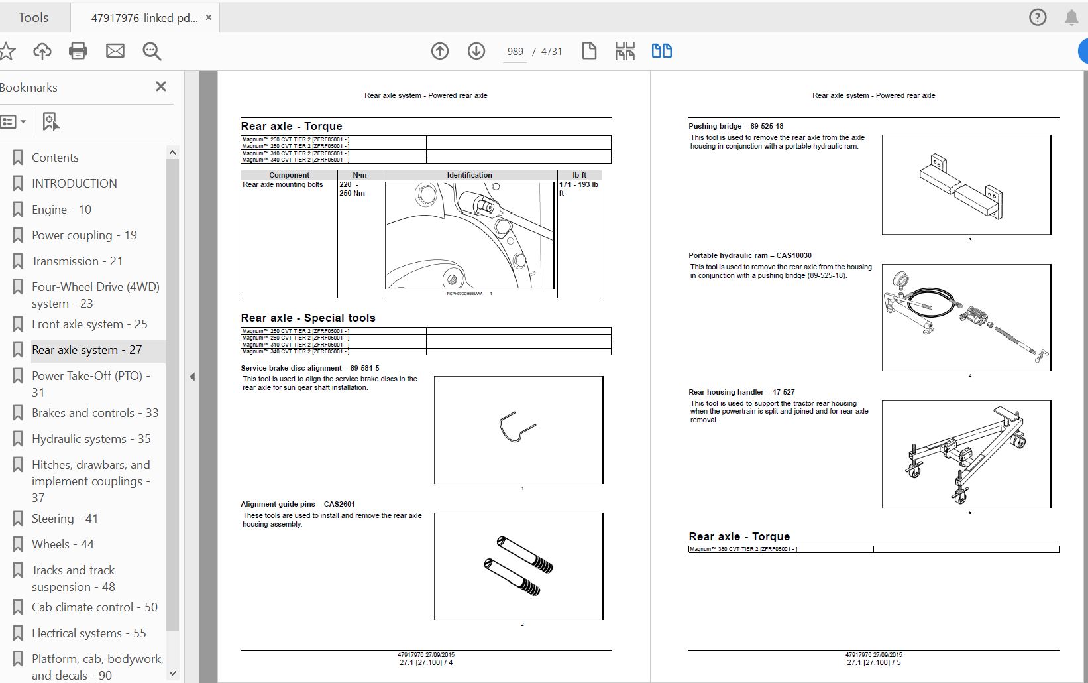Click the page number field showing 989

pos(516,52)
